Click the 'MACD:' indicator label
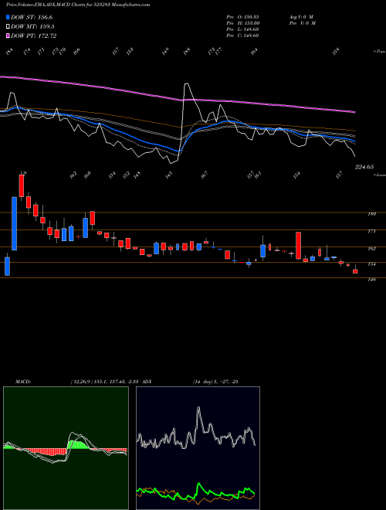386x510 pixels. tap(23, 382)
